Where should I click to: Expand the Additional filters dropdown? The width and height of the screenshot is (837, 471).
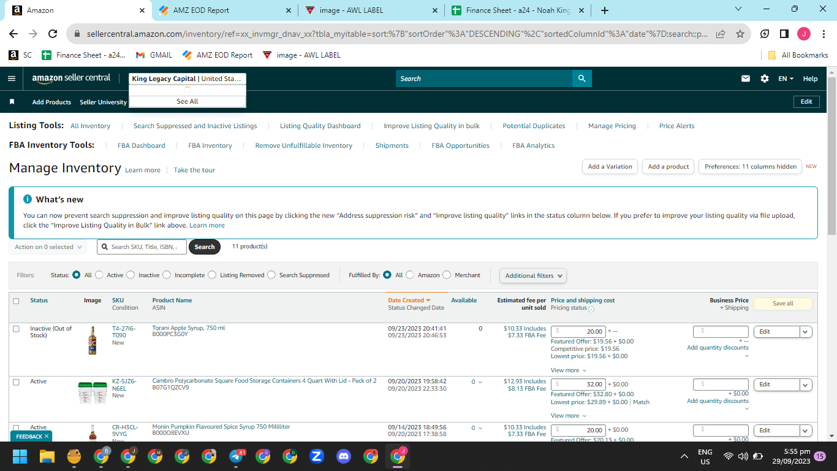coord(533,276)
